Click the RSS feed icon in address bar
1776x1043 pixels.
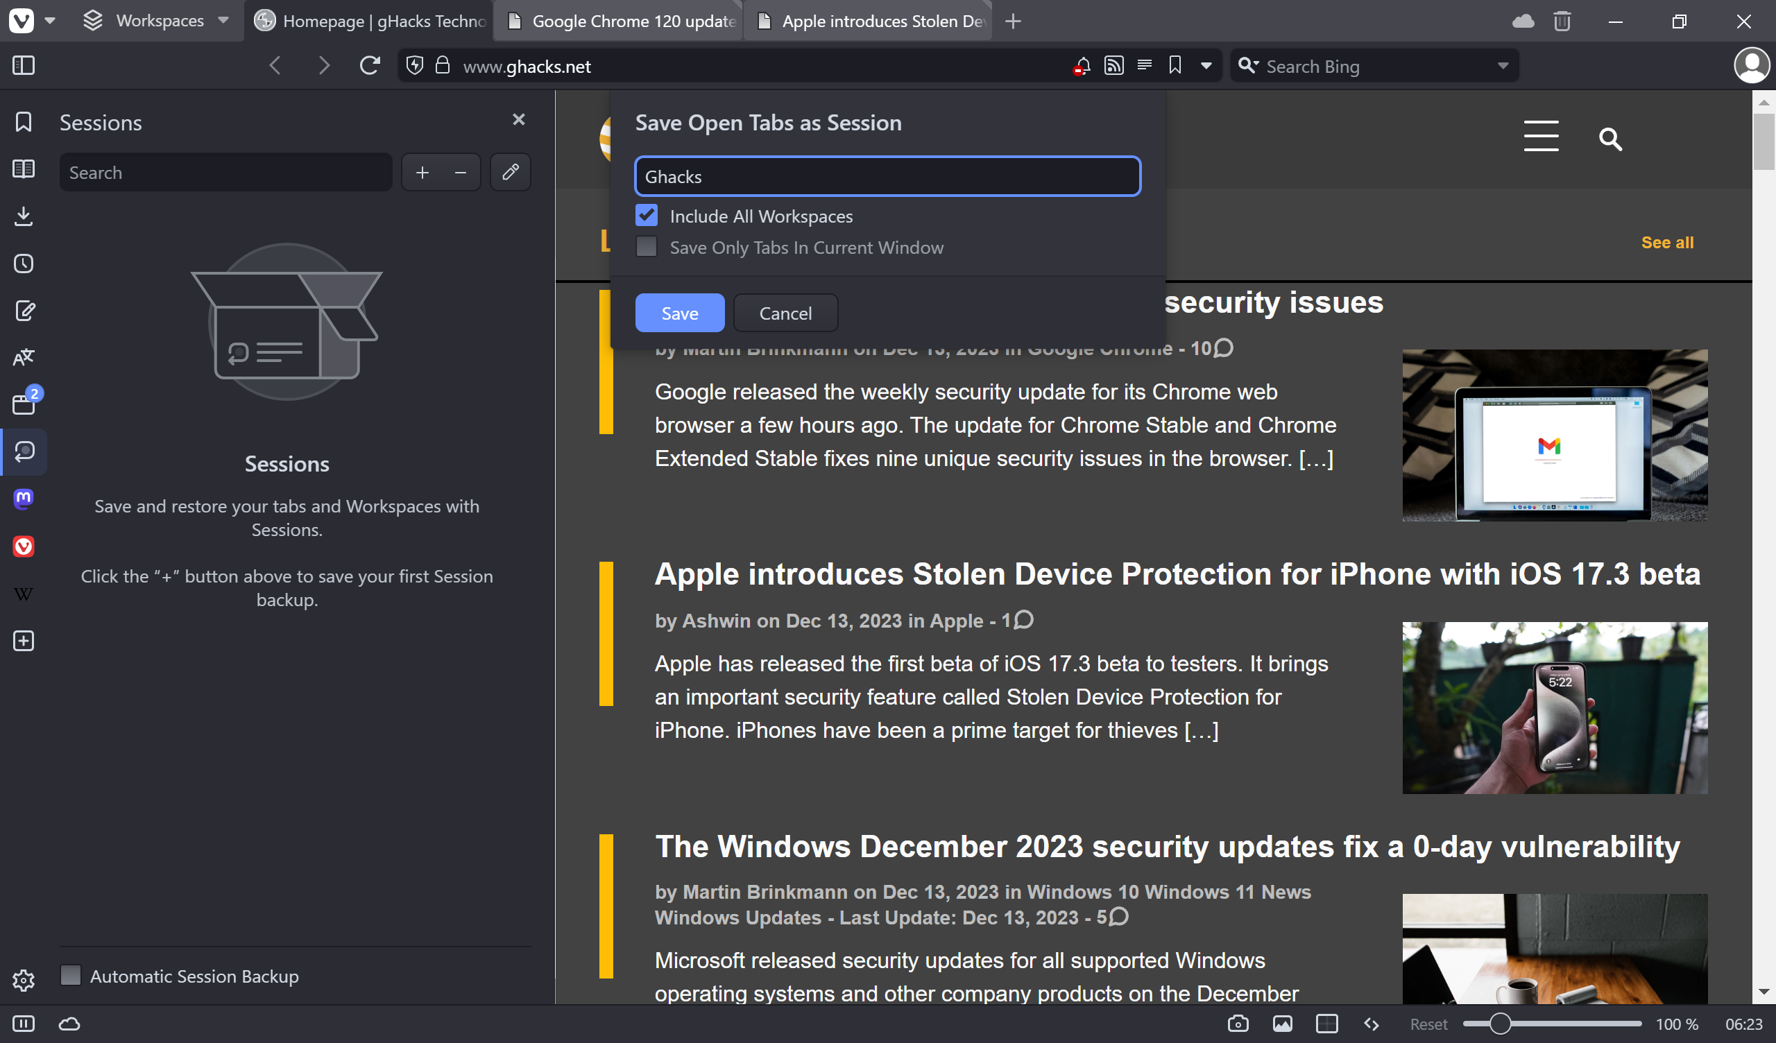tap(1113, 66)
